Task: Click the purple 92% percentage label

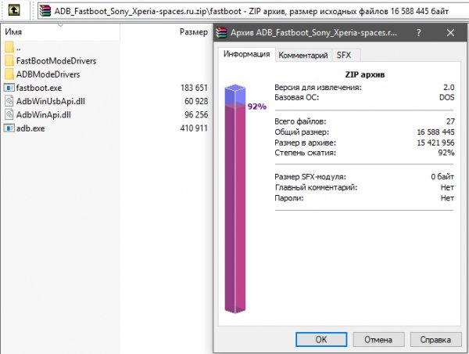Action: (257, 107)
